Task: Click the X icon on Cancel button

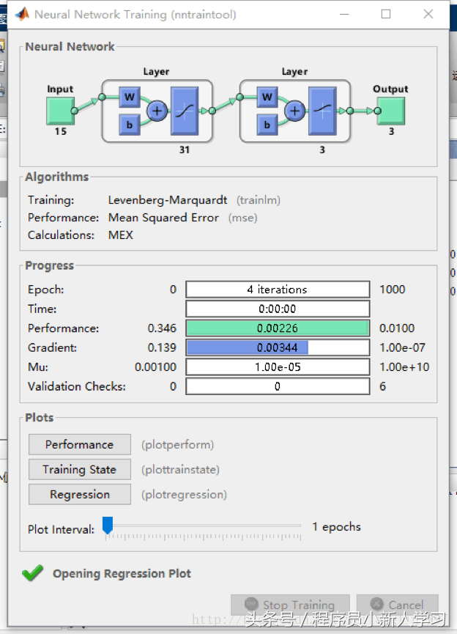Action: click(x=376, y=604)
